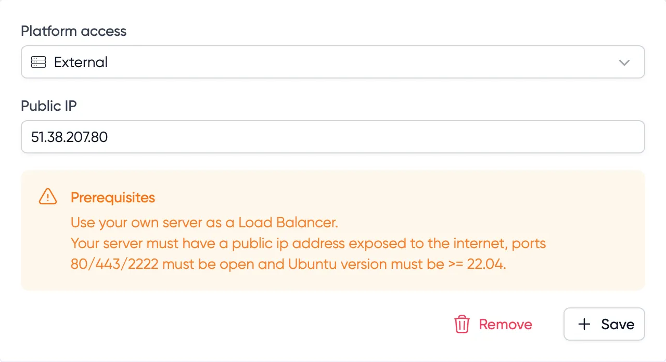
Task: Click the warning triangle icon
Action: [x=48, y=197]
